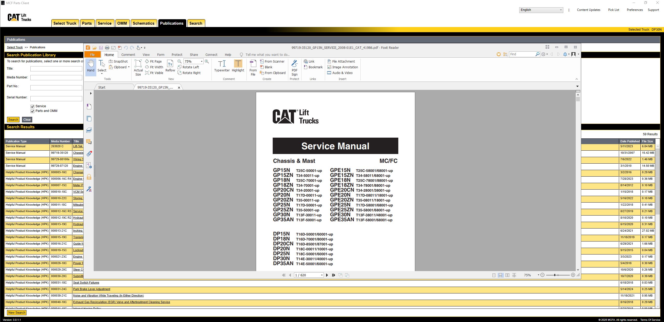Image resolution: width=664 pixels, height=322 pixels.
Task: Open the Security lock panel in sidebar
Action: pyautogui.click(x=89, y=177)
